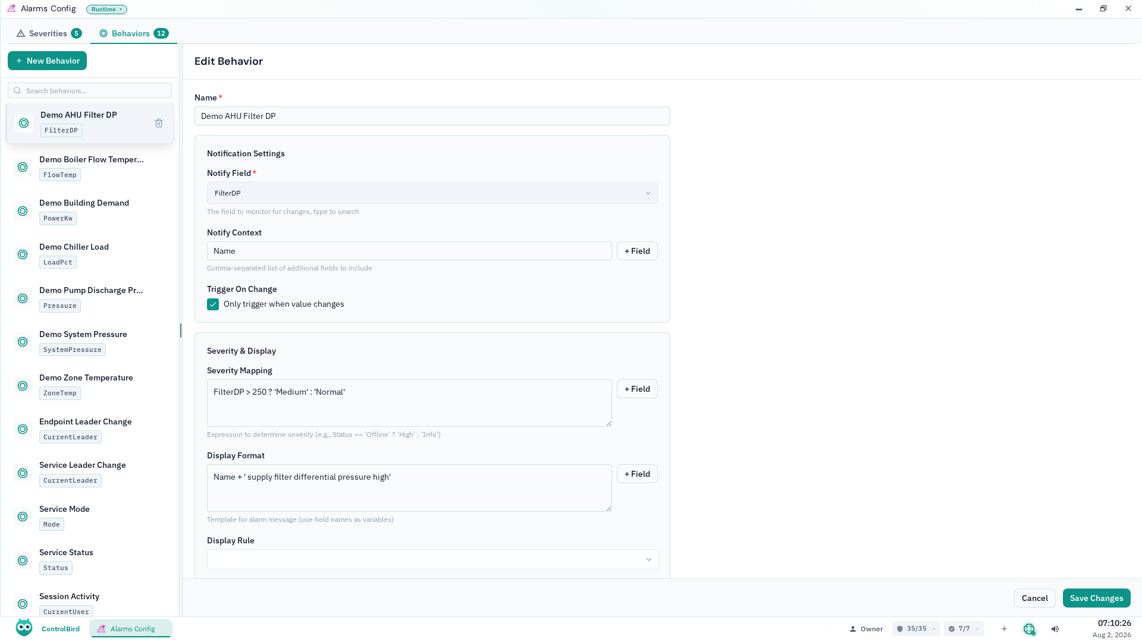Select the Alarms Config taskbar tab
1142x642 pixels.
(x=131, y=629)
